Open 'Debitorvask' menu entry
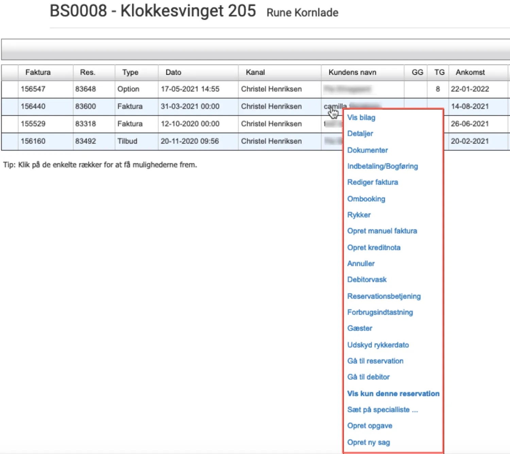The image size is (510, 454). pos(367,280)
